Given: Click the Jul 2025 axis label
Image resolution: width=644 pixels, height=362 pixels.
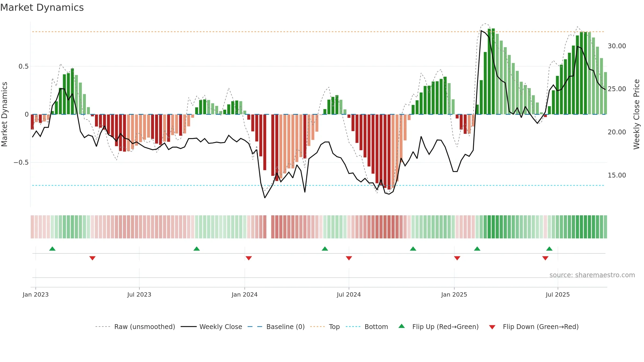Looking at the screenshot, I should (558, 294).
